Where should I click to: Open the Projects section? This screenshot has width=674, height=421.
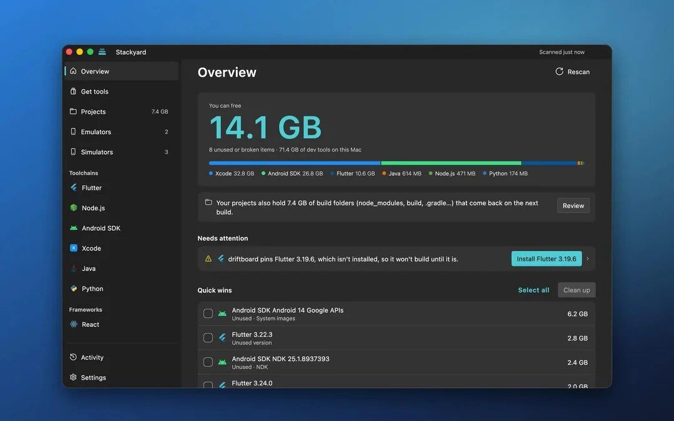point(121,111)
